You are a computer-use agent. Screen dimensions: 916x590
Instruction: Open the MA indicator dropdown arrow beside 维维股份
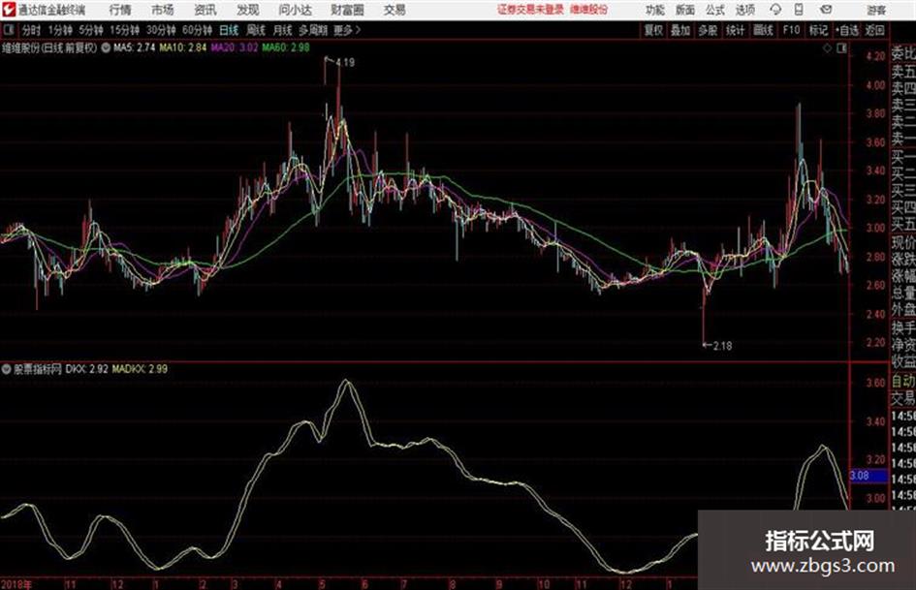coord(106,47)
